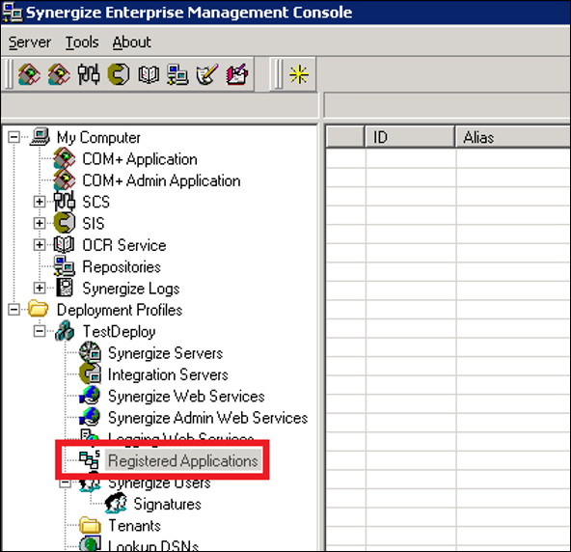Click the yellow starburst toolbar button

click(x=299, y=74)
